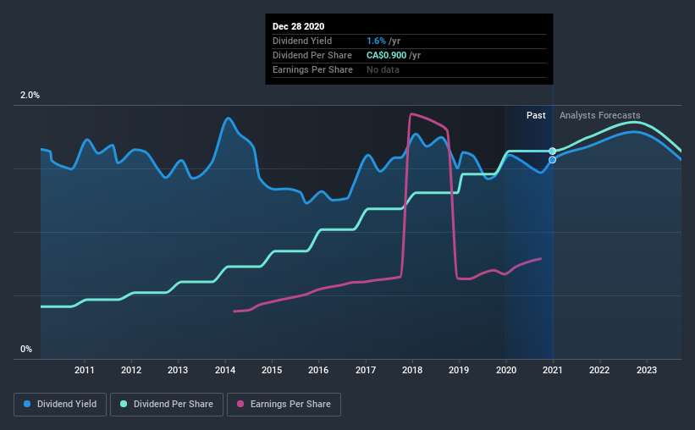
Task: Click the CA$0.900 /yr tooltip value
Action: 394,55
